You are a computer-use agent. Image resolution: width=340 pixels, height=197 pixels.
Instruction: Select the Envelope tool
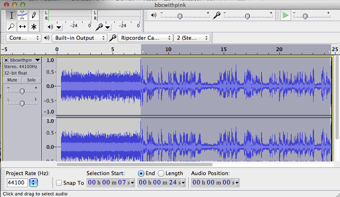[23, 15]
